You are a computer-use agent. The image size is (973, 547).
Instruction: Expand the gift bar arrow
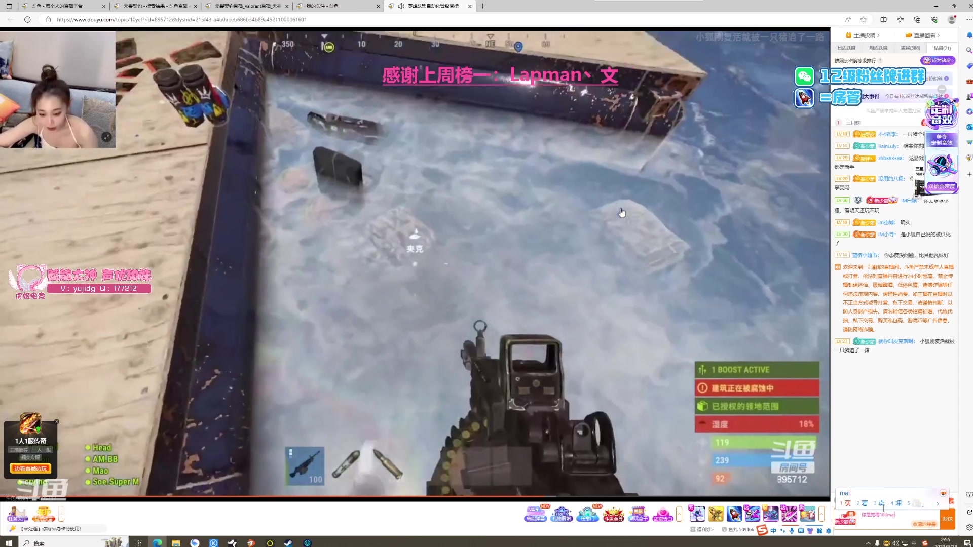[x=821, y=514]
